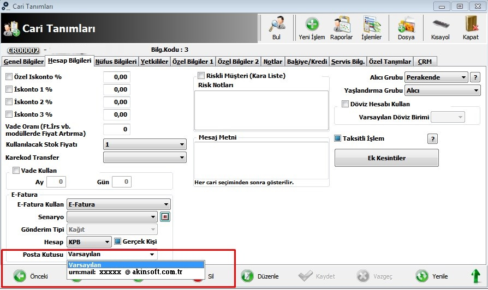Switch to Özel Tanımlar tab
The height and width of the screenshot is (290, 488).
390,62
